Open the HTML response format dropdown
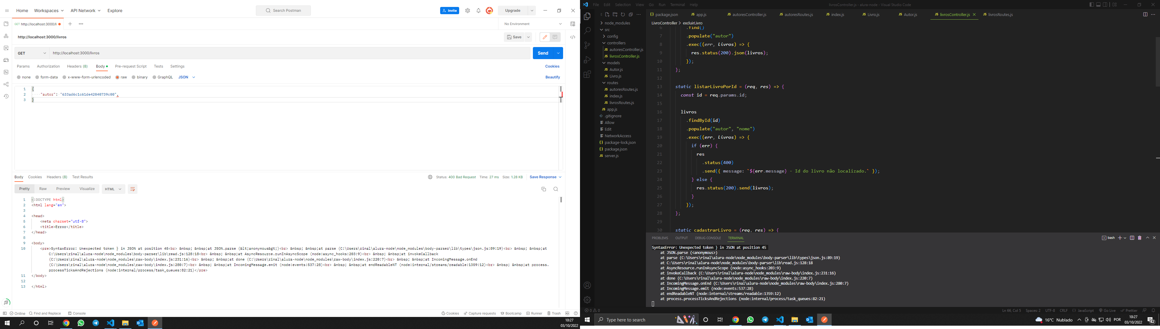1160x329 pixels. click(113, 189)
